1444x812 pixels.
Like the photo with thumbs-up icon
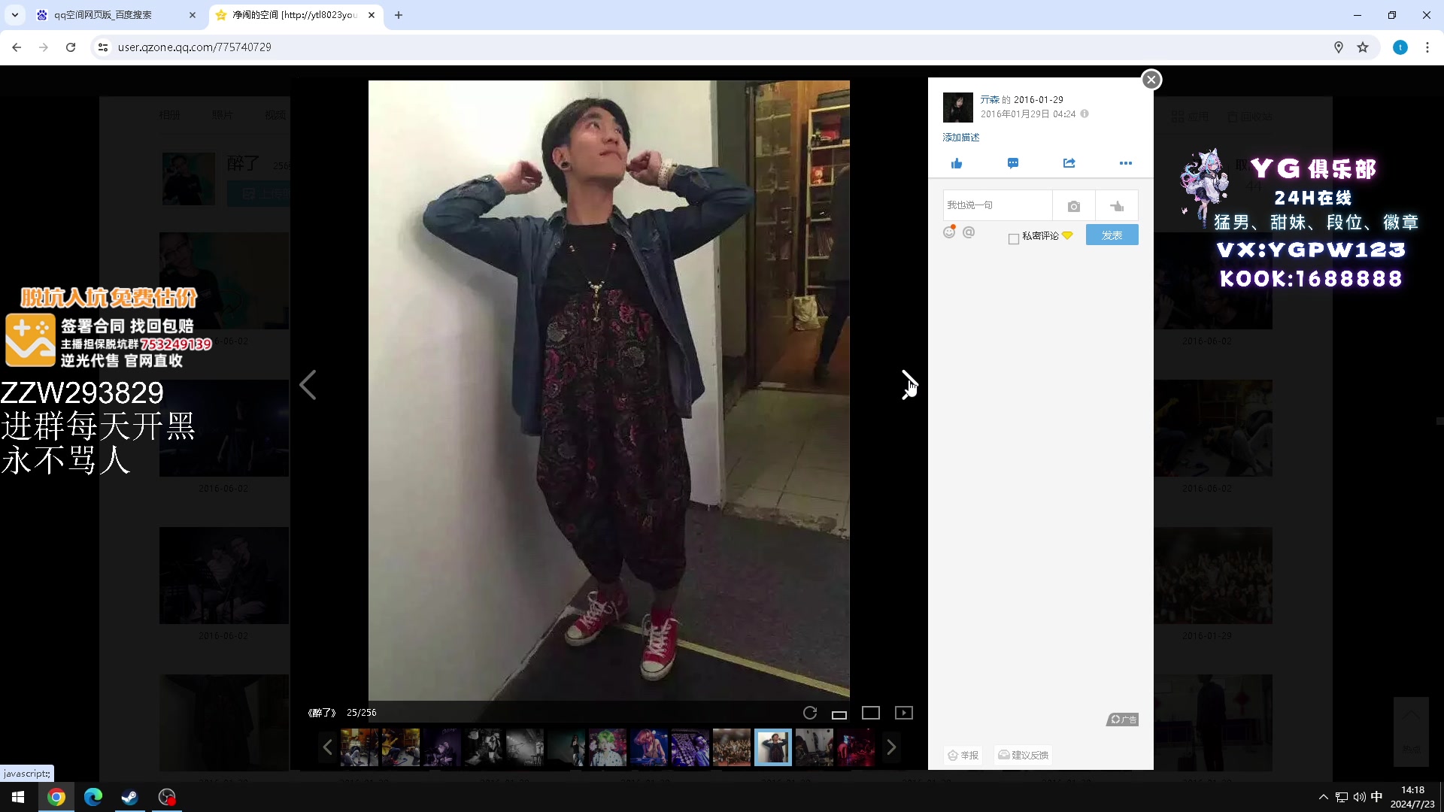[x=957, y=163]
